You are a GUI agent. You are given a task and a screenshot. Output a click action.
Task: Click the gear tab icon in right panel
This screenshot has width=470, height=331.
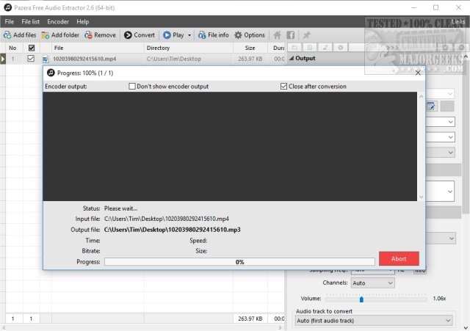pyautogui.click(x=340, y=47)
